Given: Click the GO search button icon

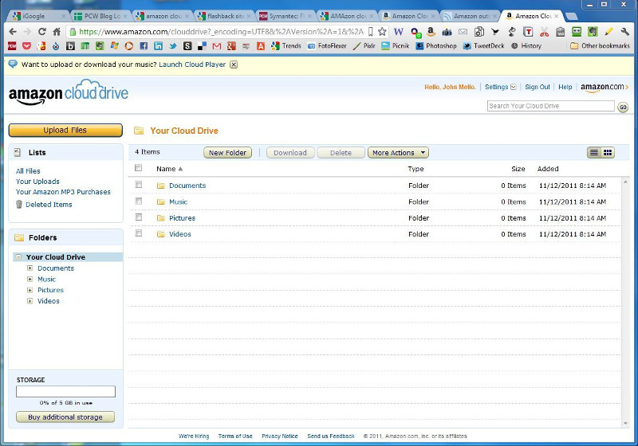Looking at the screenshot, I should click(x=623, y=108).
